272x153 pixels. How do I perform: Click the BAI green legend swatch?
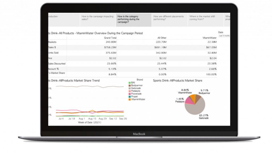tap(130, 83)
